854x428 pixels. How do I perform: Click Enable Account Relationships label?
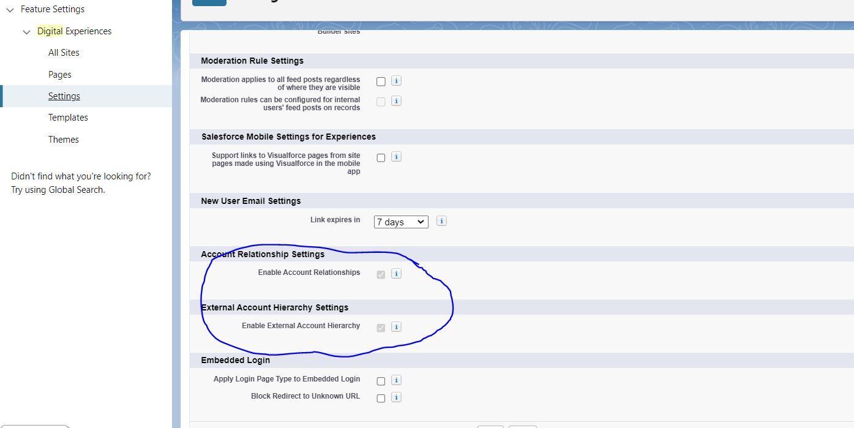[309, 272]
